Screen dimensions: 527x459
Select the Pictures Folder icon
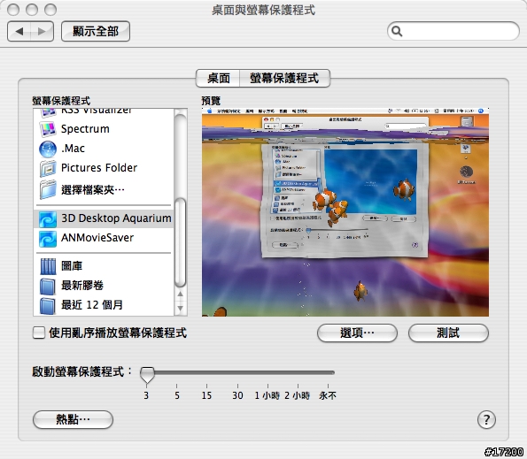[48, 168]
